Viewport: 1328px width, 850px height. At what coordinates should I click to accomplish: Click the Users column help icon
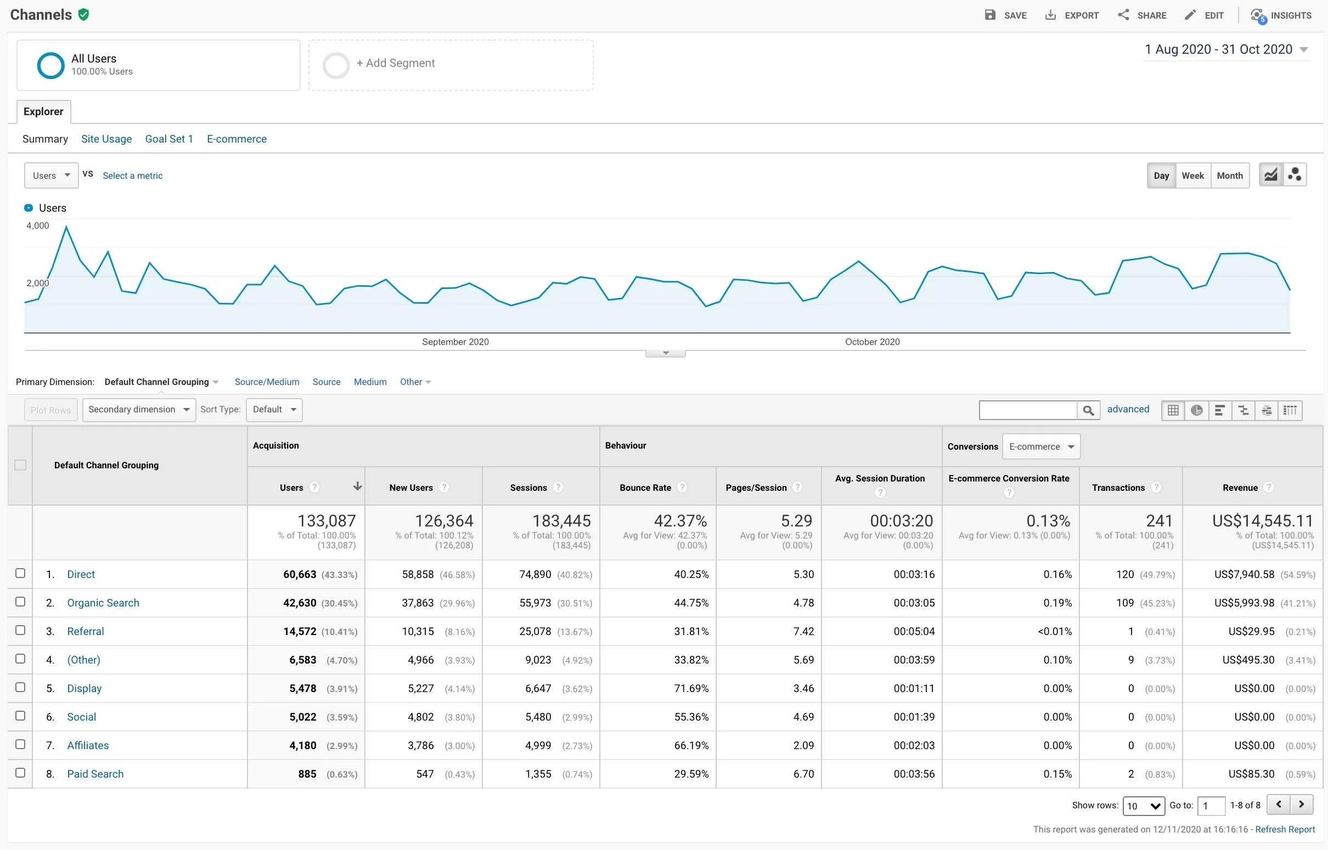pos(314,488)
